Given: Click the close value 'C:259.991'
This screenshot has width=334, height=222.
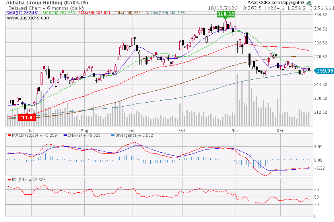Looking at the screenshot, I should tap(322, 8).
